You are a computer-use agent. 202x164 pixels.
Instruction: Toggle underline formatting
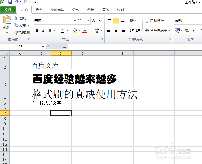(50, 31)
